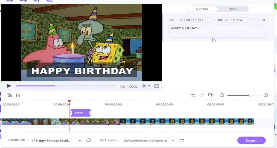
Task: Click the D:\Wondershare UniConverter path field
Action: pyautogui.click(x=147, y=141)
